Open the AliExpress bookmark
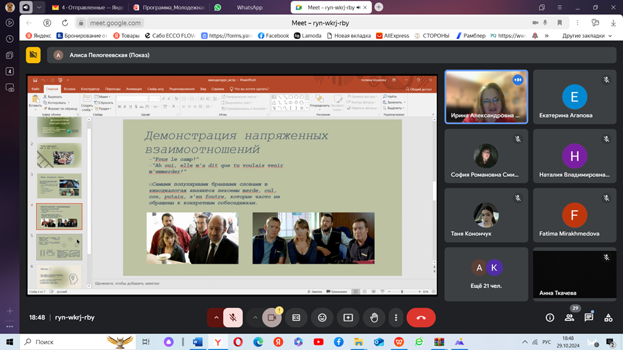Viewport: 623px width, 350px height. tap(392, 36)
